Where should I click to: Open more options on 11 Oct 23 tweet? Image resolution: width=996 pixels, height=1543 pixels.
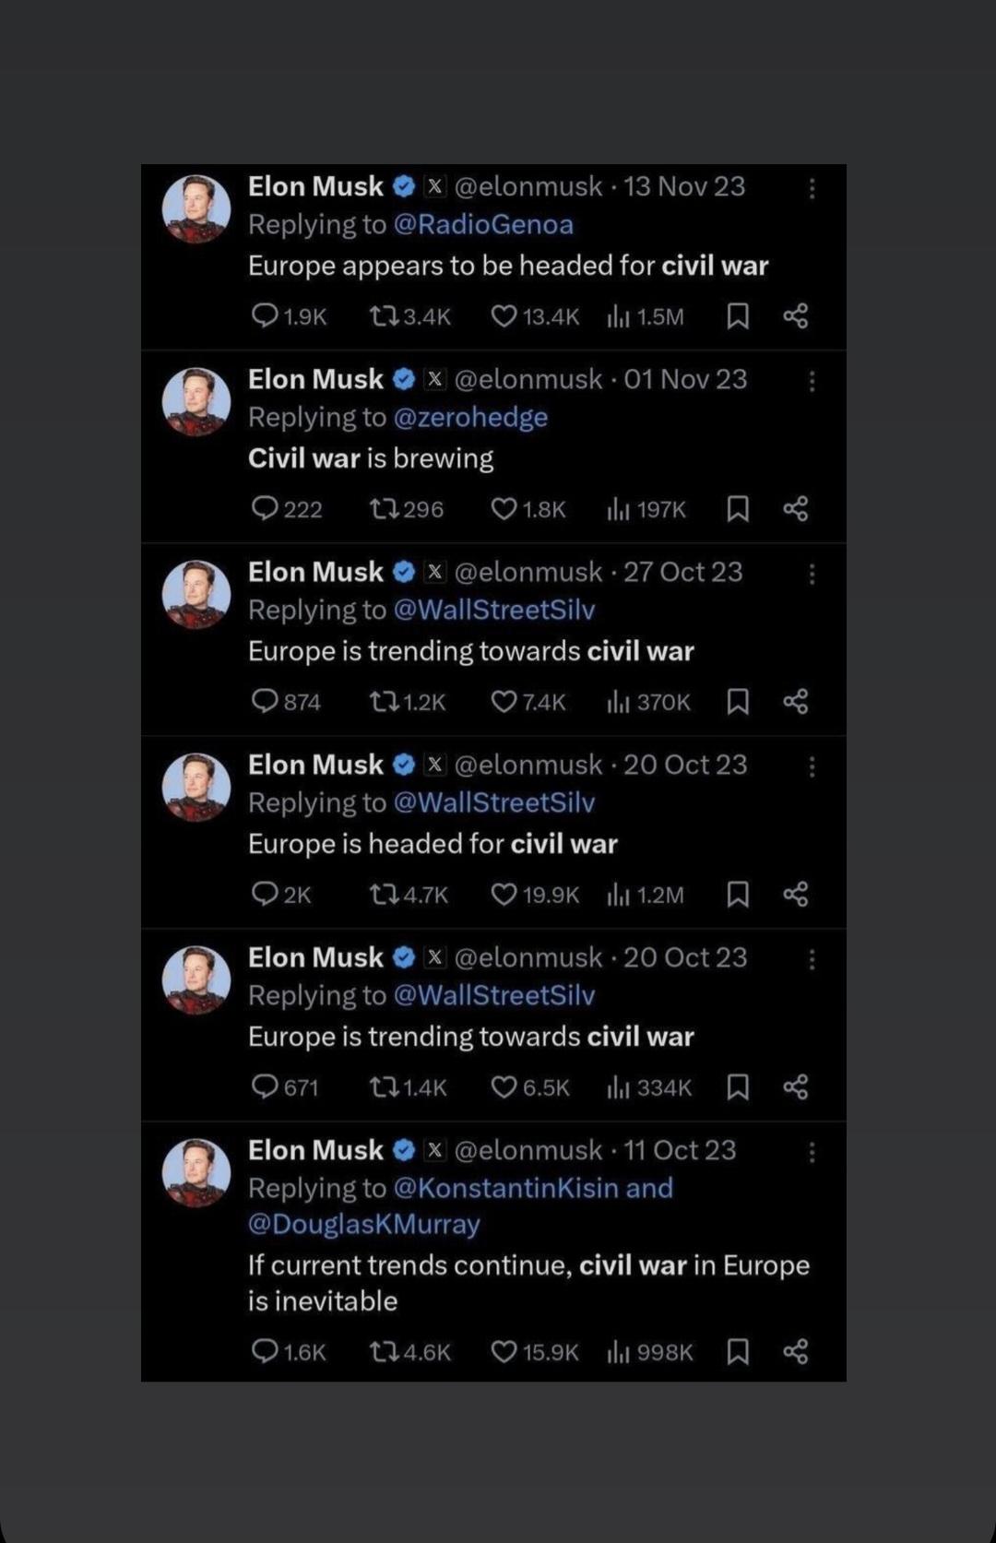click(812, 1152)
